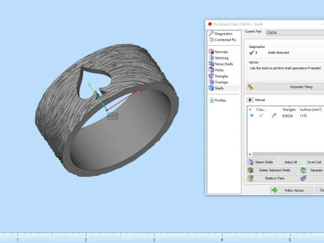Click the Follow Advice button
The image size is (324, 243).
tap(292, 190)
